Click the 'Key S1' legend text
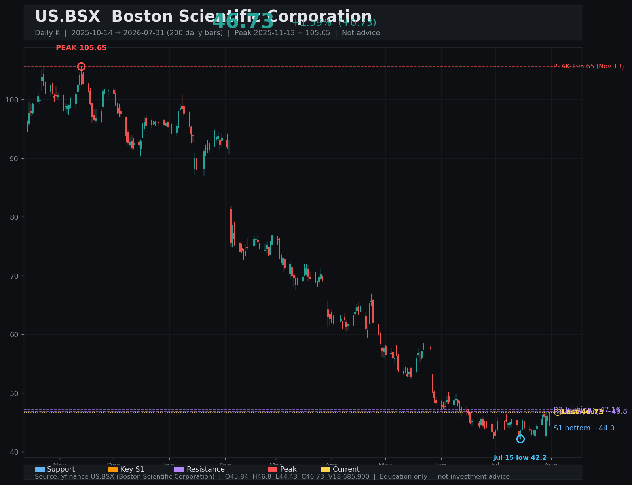Image resolution: width=632 pixels, height=485 pixels. pyautogui.click(x=132, y=470)
